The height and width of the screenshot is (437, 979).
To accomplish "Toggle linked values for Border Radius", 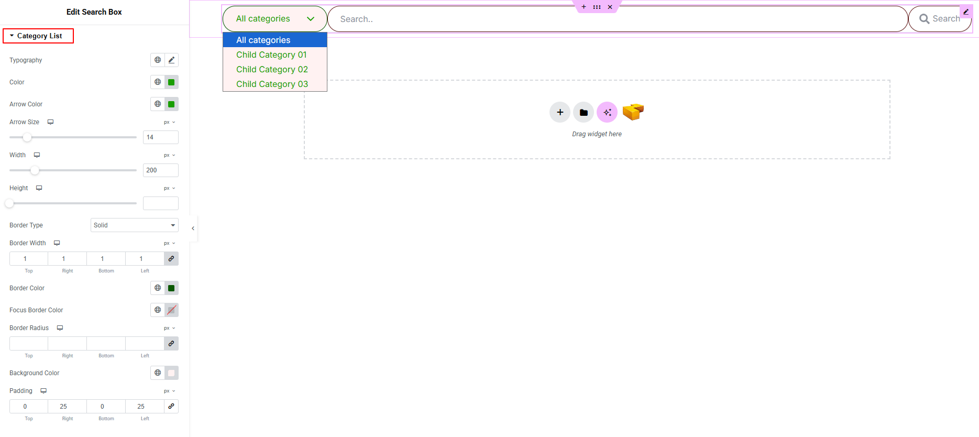I will (171, 344).
